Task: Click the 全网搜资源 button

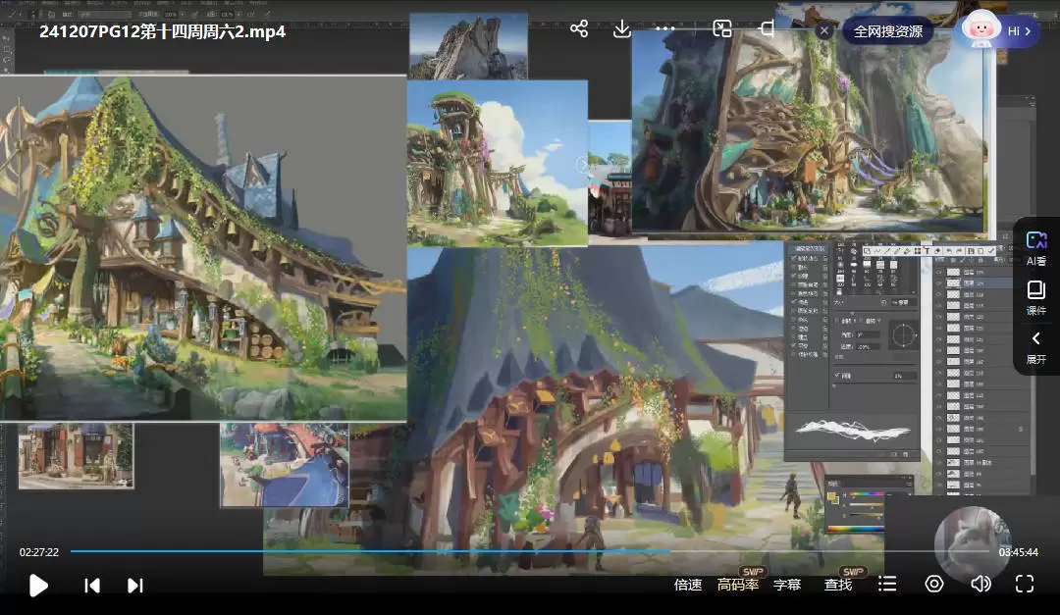Action: [887, 31]
